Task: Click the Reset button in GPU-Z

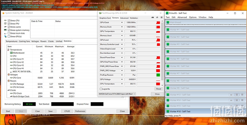Action: pyautogui.click(x=159, y=89)
